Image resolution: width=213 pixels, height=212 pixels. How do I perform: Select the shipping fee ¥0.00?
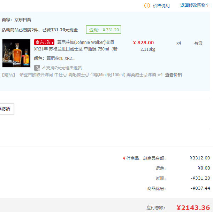click(x=204, y=168)
